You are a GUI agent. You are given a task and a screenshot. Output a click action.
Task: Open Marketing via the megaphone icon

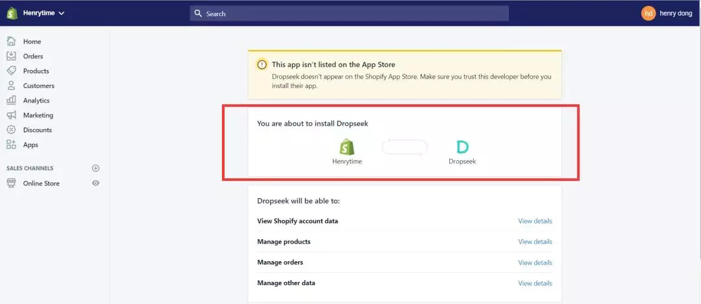[11, 115]
